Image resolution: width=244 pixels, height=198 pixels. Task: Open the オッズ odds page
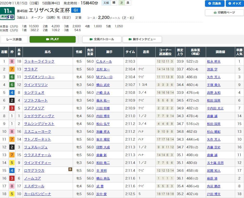pos(234,3)
